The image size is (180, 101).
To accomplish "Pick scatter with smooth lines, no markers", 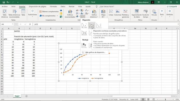I will coord(99,26).
